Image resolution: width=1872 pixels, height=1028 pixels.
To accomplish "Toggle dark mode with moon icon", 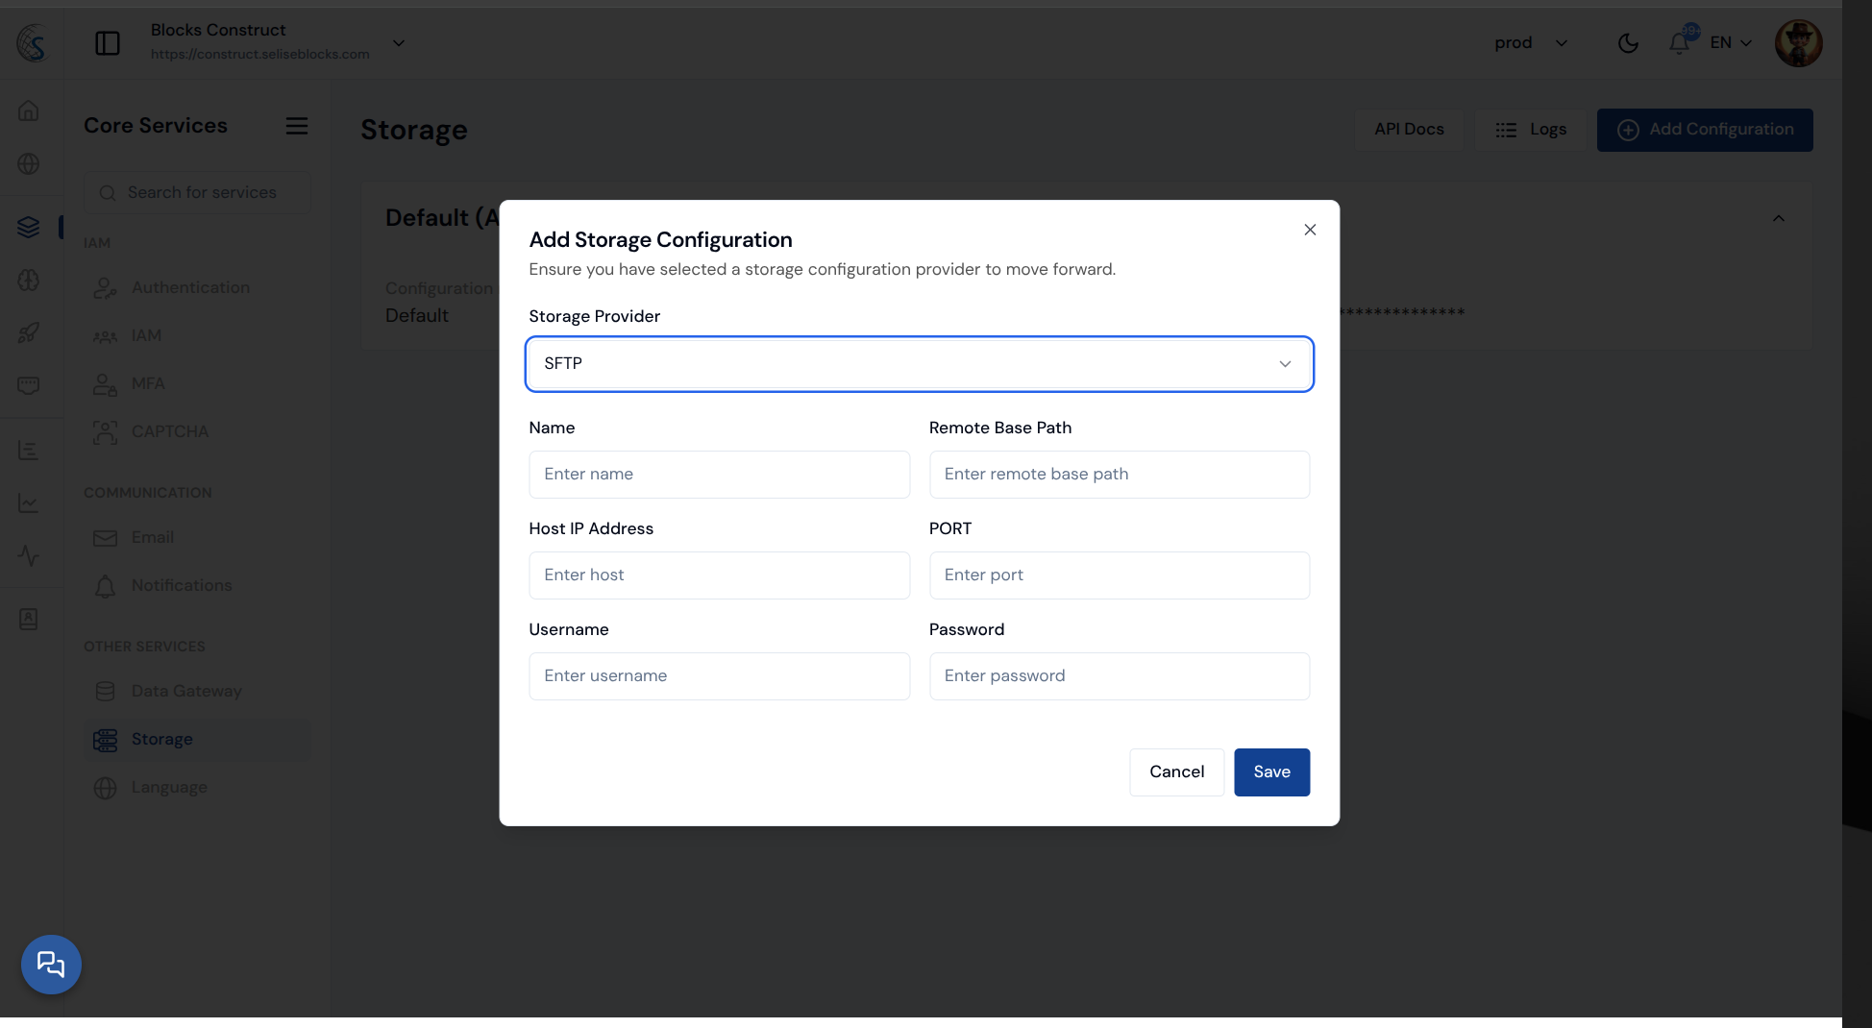I will tap(1628, 43).
